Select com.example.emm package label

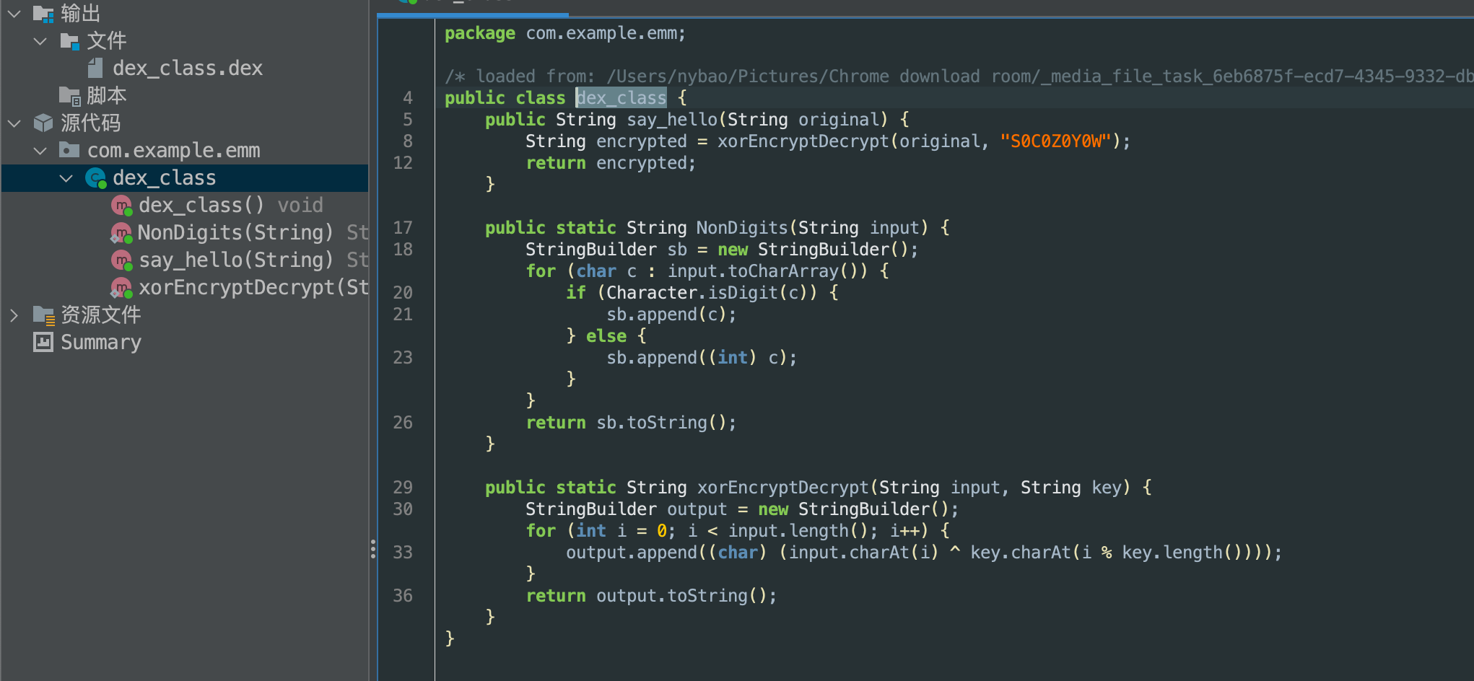point(173,151)
